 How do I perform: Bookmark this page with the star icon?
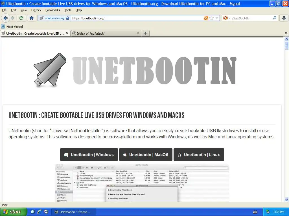pyautogui.click(x=211, y=18)
